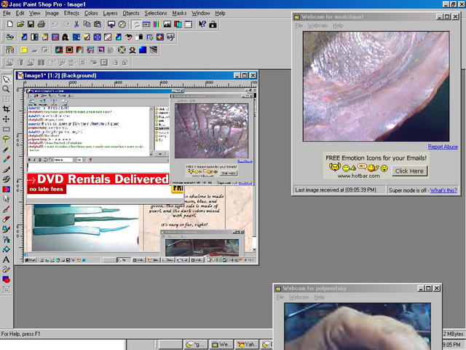Select the Text tool
The width and height of the screenshot is (466, 350).
pos(7,260)
